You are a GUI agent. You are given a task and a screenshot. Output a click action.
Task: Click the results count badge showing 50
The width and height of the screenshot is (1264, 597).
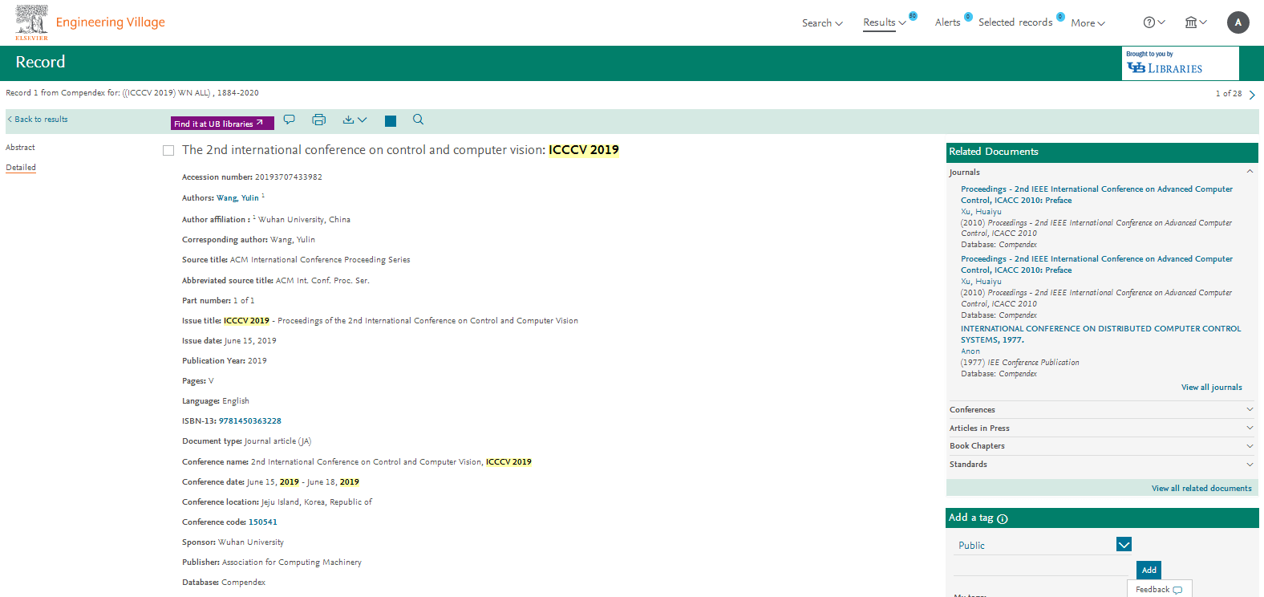tap(913, 16)
